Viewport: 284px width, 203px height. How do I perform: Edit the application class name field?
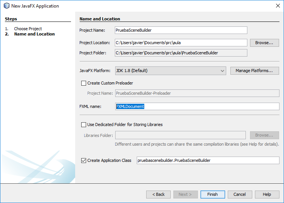coord(208,160)
